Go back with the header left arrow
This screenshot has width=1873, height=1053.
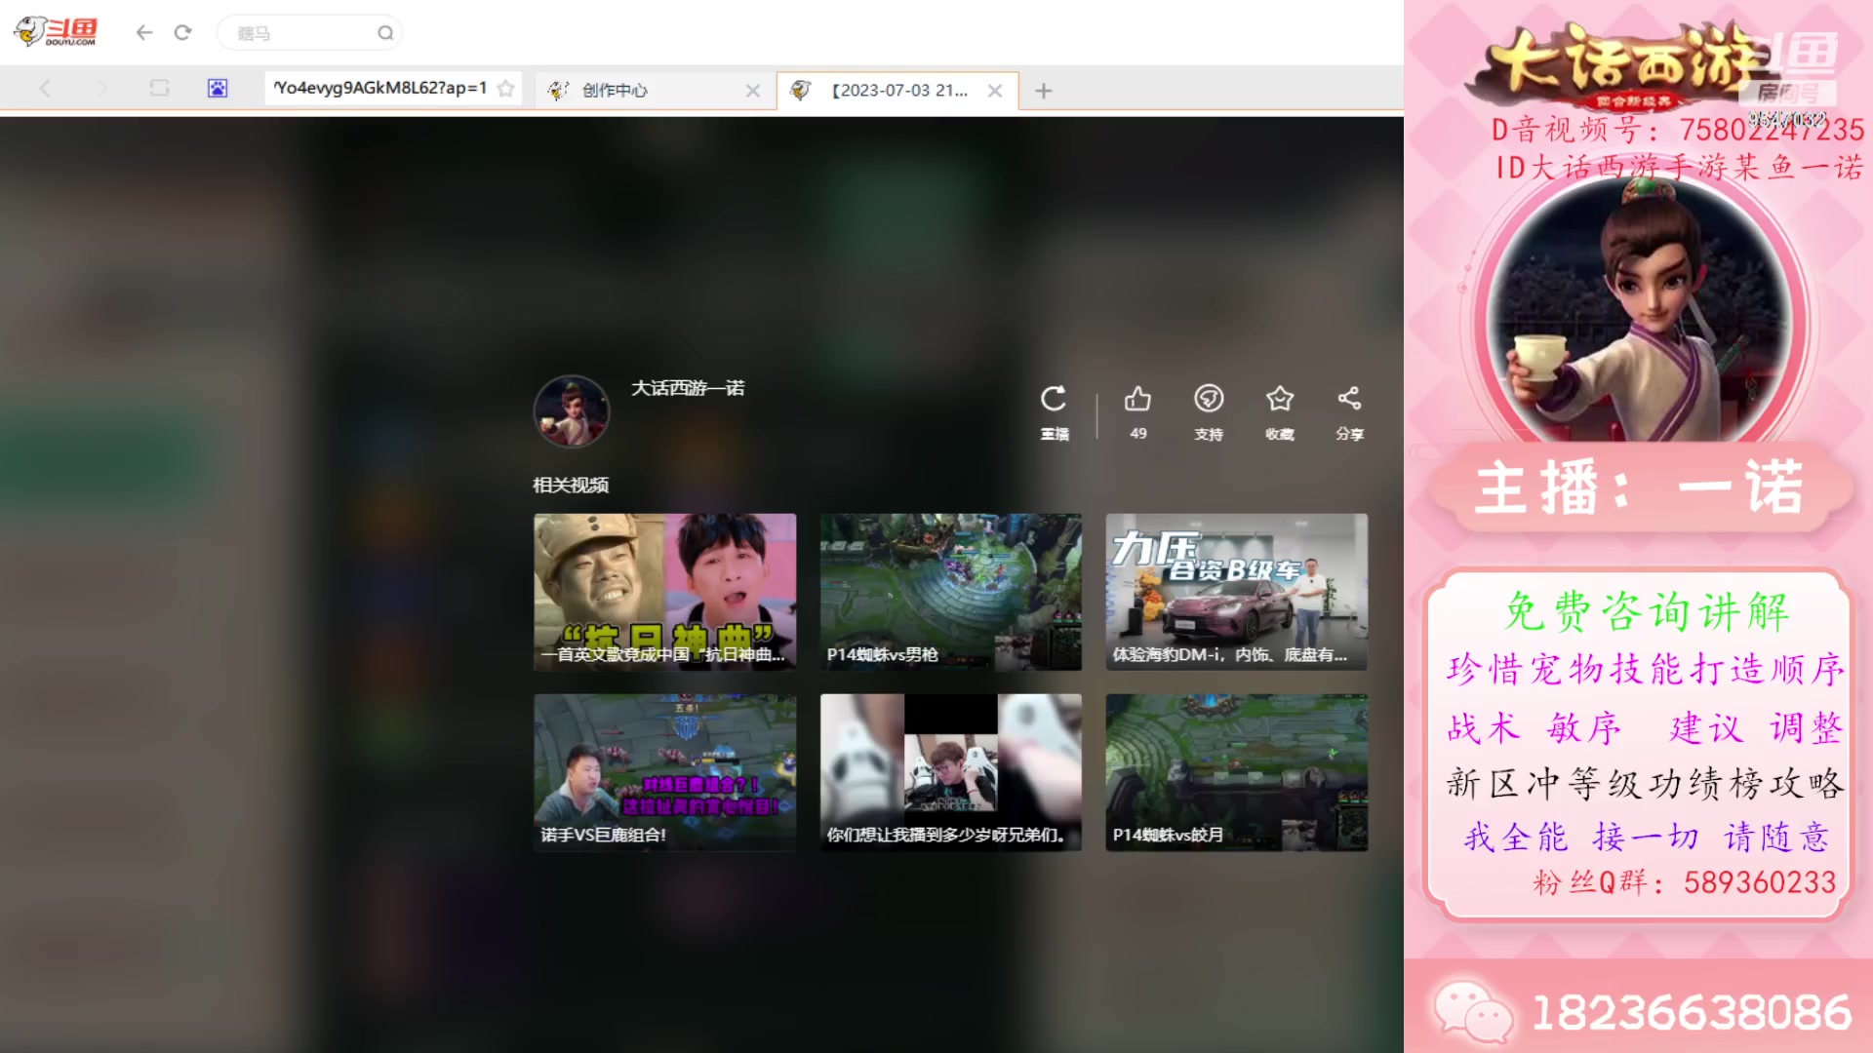(144, 33)
